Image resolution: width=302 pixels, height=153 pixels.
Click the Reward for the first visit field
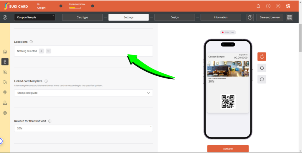click(x=83, y=129)
